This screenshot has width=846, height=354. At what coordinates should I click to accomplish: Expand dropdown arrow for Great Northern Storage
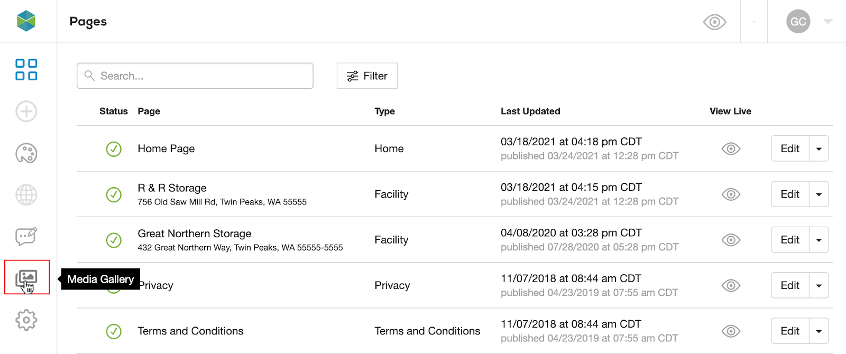point(819,240)
